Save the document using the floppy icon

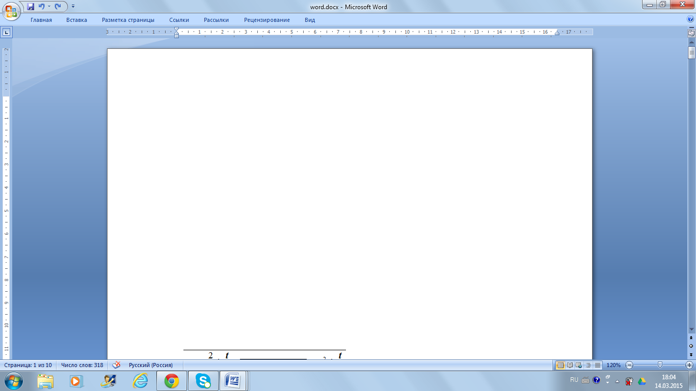point(31,7)
